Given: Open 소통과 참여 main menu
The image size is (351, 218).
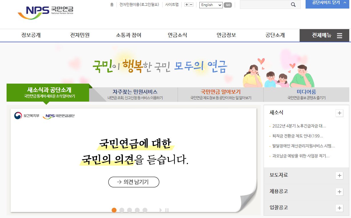Looking at the screenshot, I should pos(129,35).
